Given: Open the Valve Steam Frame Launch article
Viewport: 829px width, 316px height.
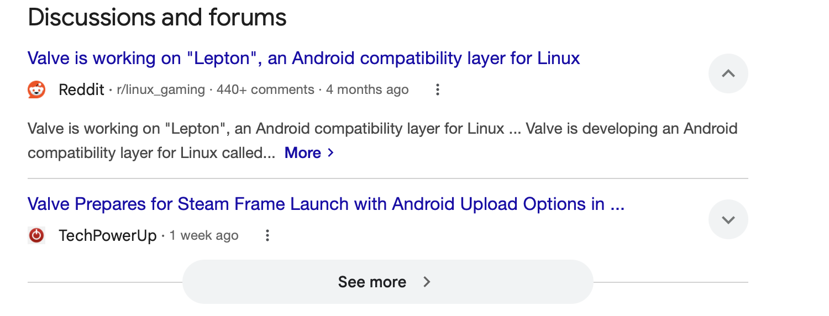Looking at the screenshot, I should 326,204.
